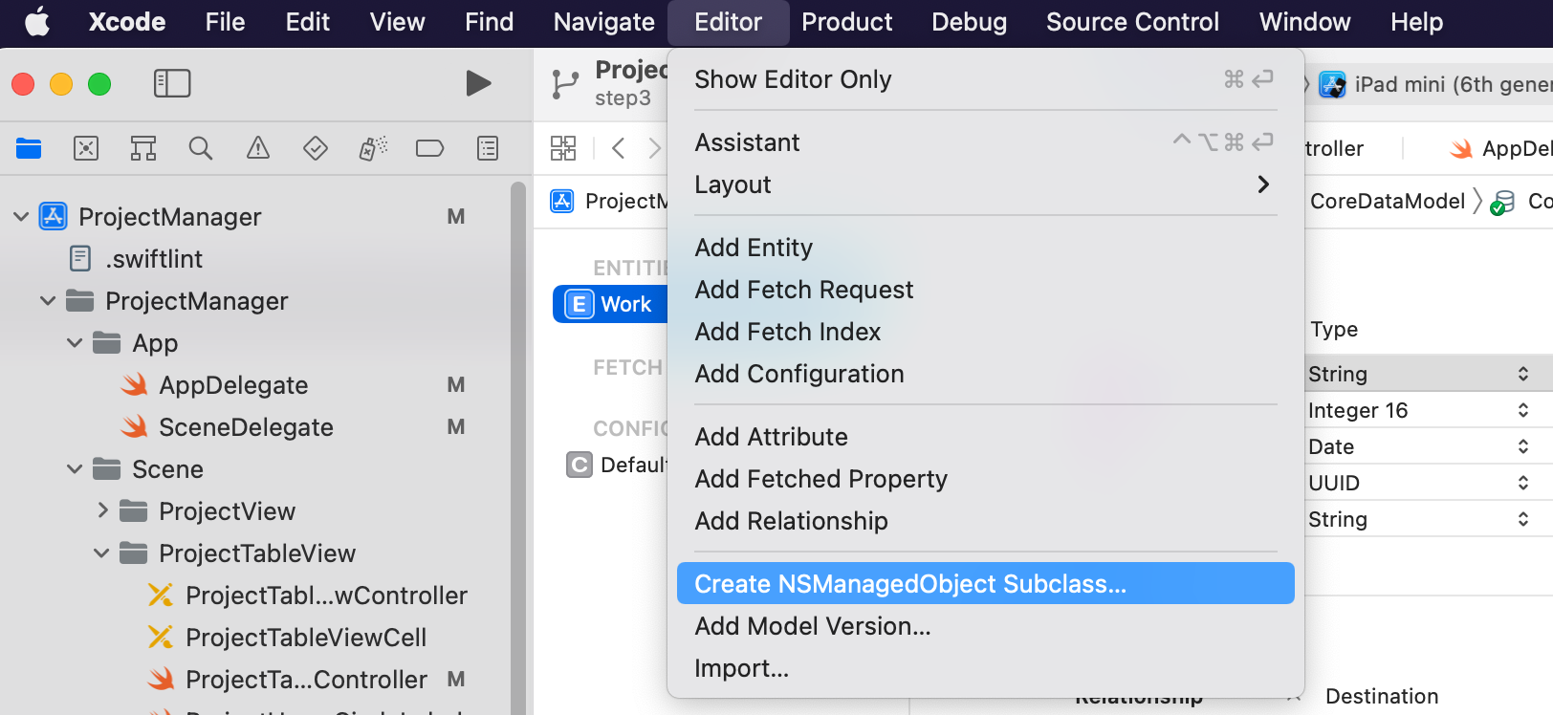Run the project with Play button
Screen dimensions: 1553x715
tap(478, 83)
